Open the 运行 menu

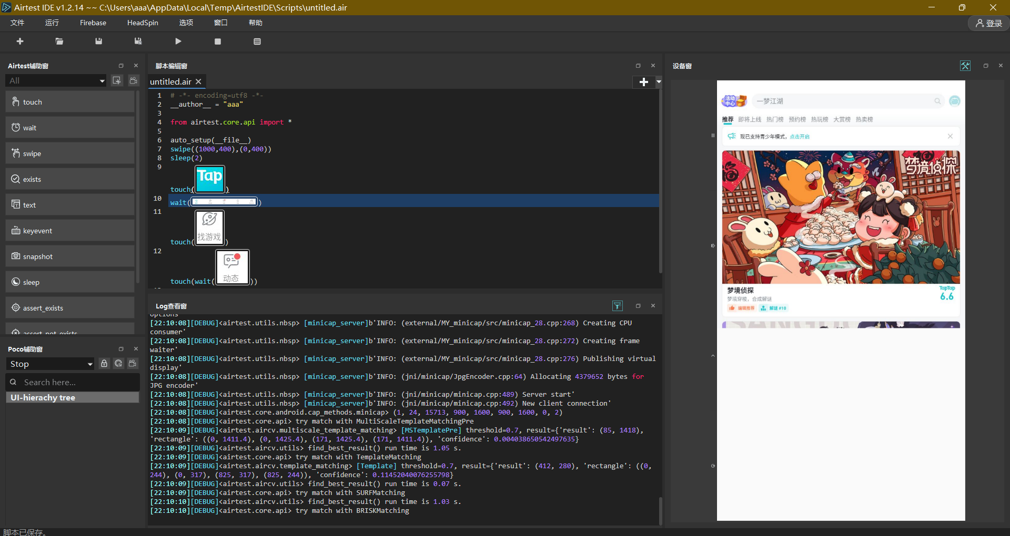point(52,23)
